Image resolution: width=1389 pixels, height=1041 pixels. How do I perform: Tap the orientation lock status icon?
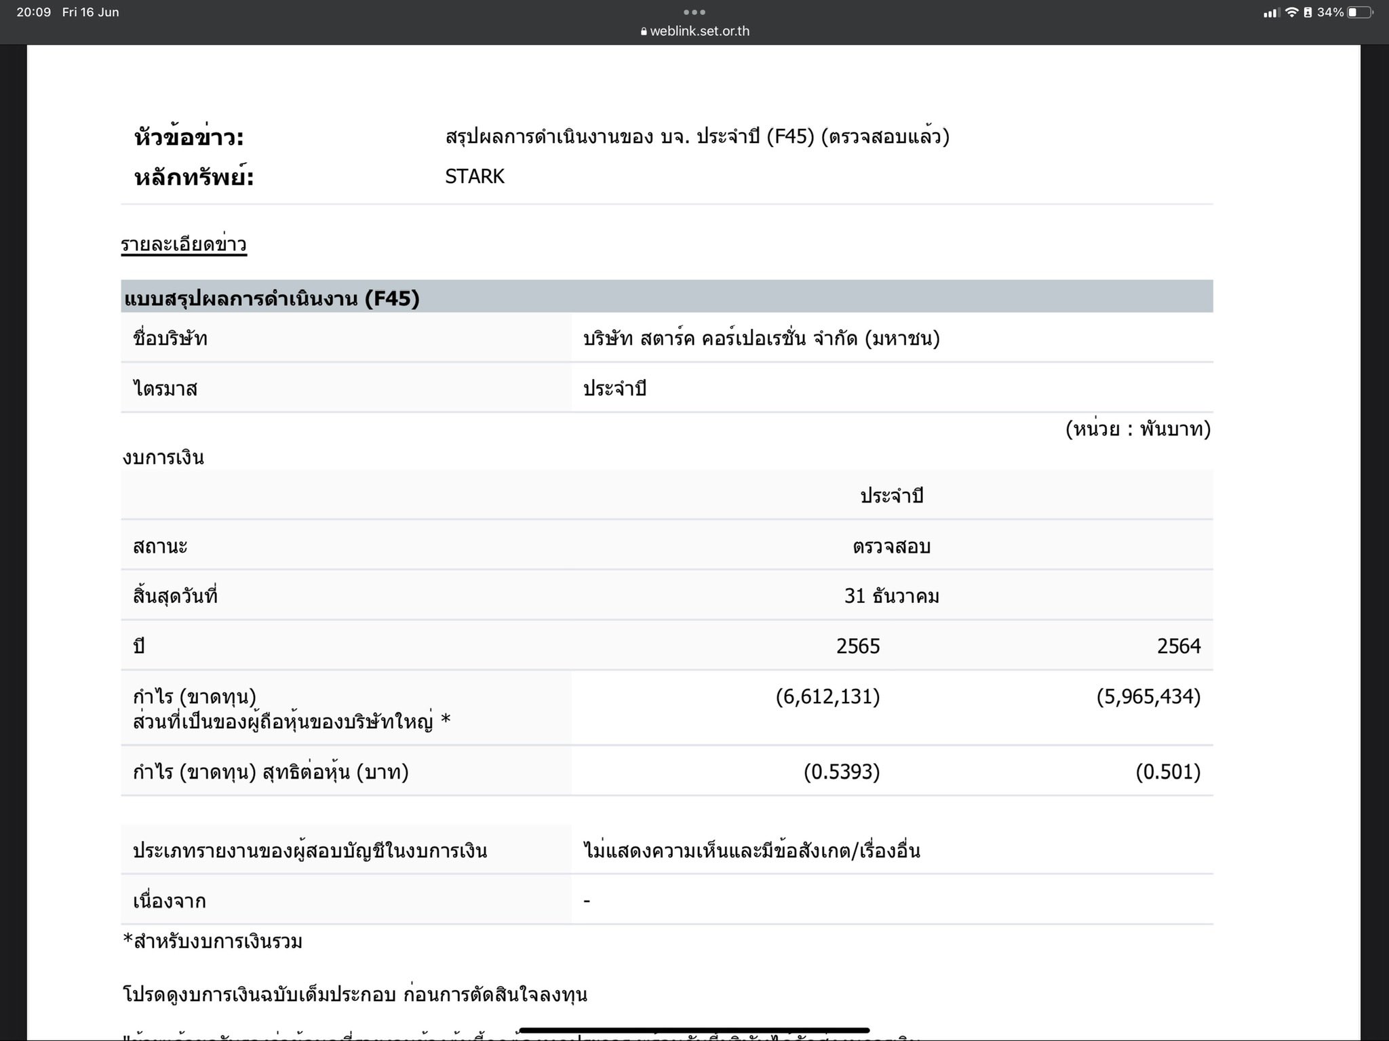click(x=1307, y=12)
